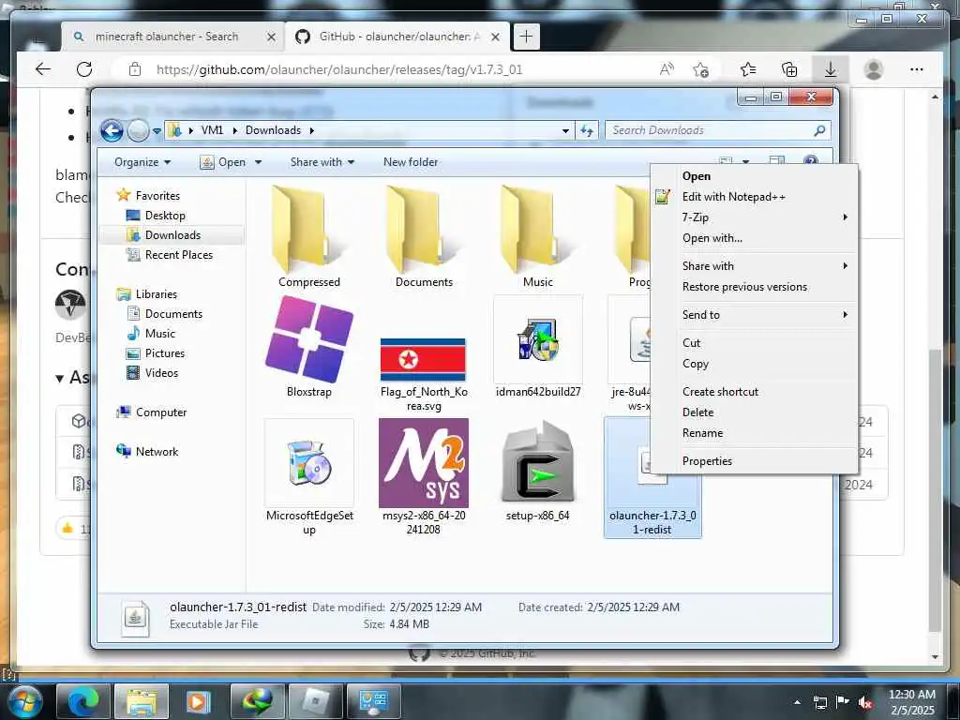Choose Open with... in context menu
The height and width of the screenshot is (720, 960).
755,238
